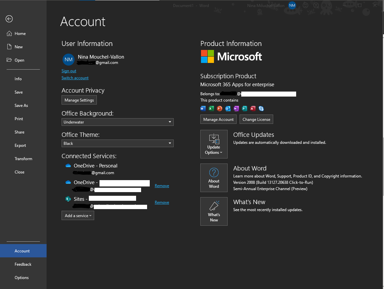Click the Home house icon in sidebar

pos(9,34)
